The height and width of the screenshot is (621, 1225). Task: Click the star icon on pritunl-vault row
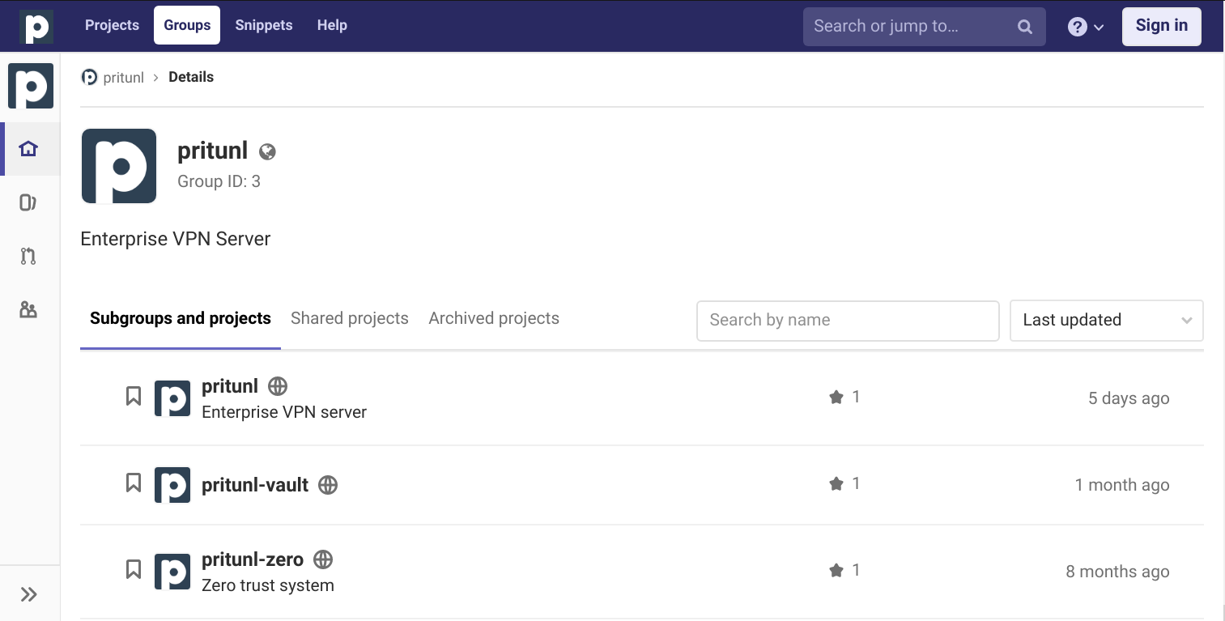click(x=836, y=483)
